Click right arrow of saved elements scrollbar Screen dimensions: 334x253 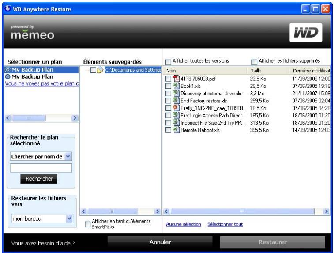click(158, 211)
